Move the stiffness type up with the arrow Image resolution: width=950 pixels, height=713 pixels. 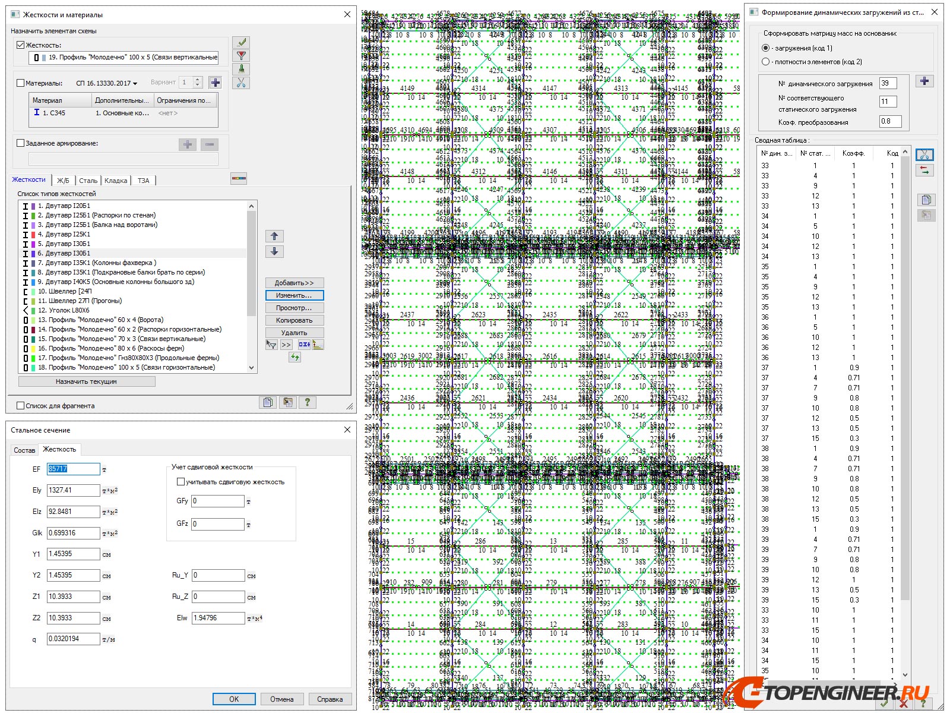(x=274, y=236)
